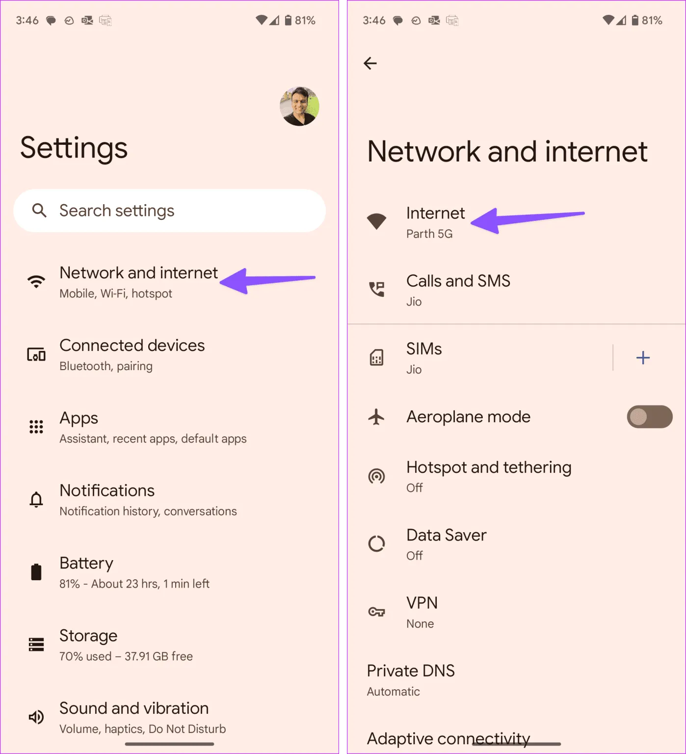The height and width of the screenshot is (754, 686).
Task: Click the Connected devices icon
Action: coord(36,354)
